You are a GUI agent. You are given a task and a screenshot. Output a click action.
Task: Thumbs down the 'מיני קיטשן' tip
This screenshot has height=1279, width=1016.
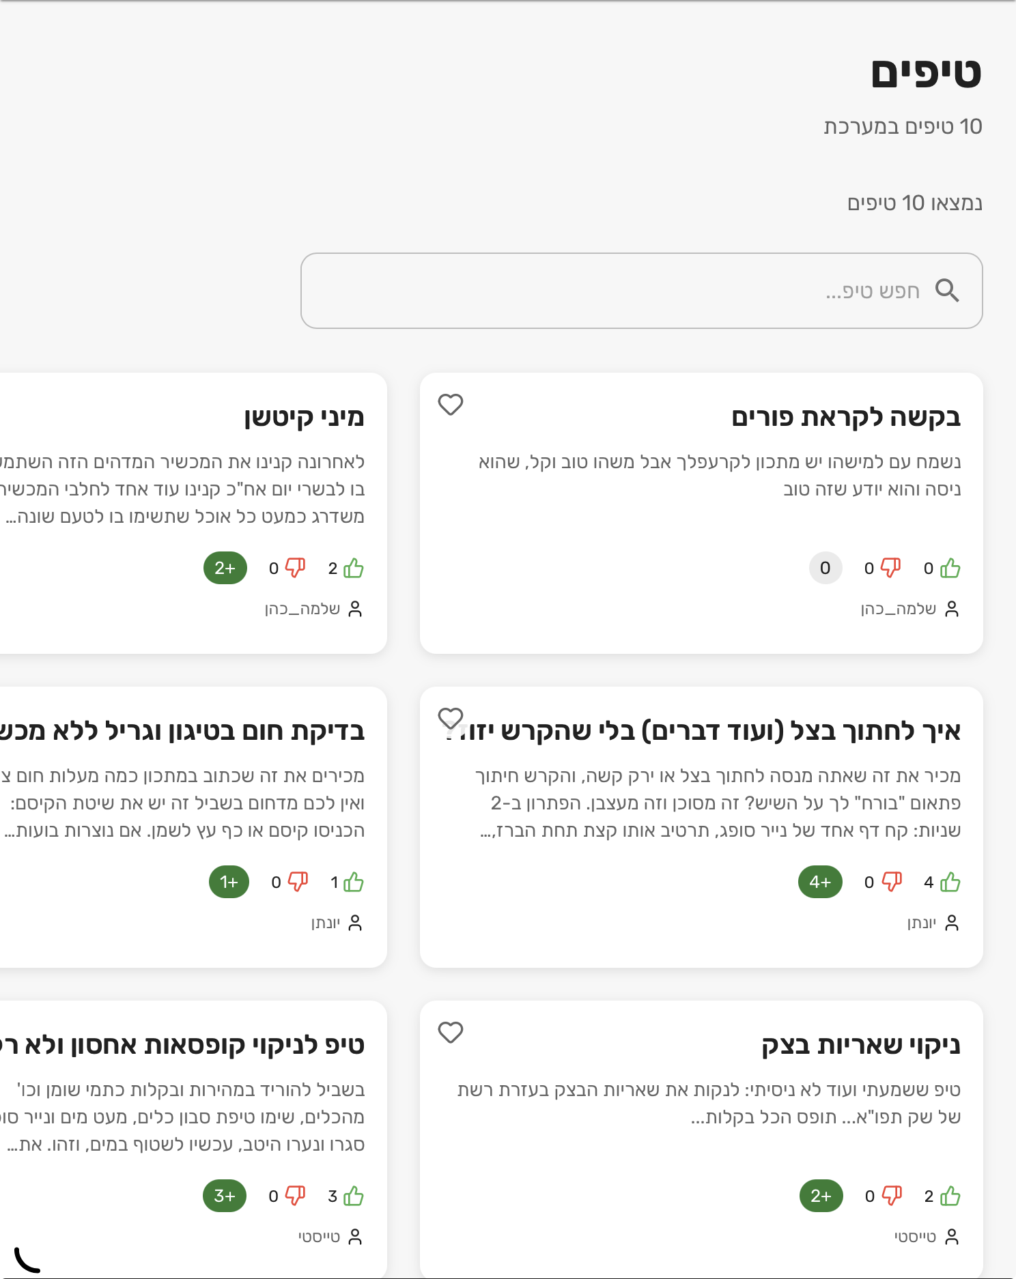pos(295,569)
